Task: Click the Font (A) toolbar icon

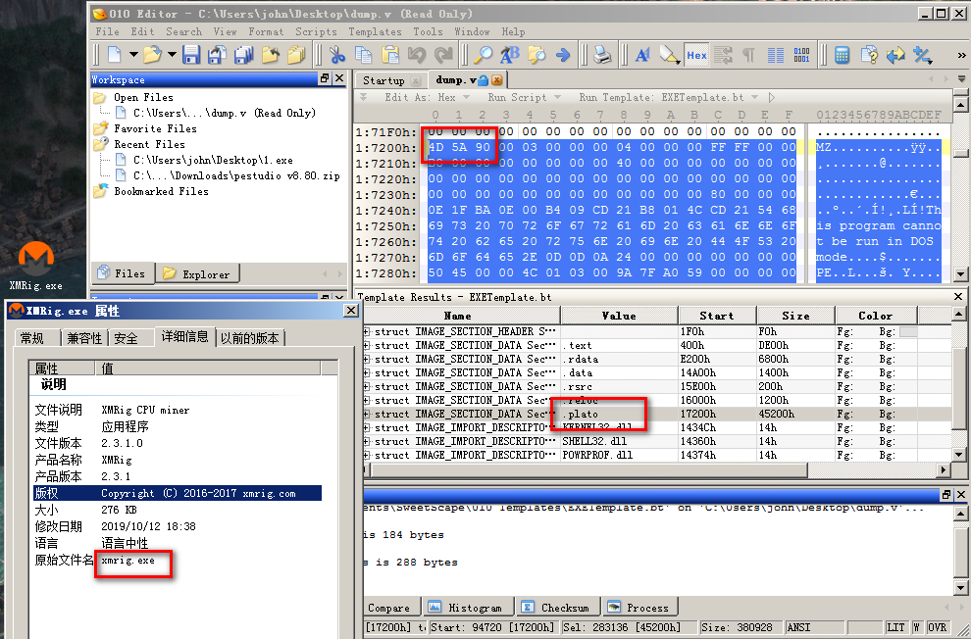Action: pyautogui.click(x=642, y=55)
